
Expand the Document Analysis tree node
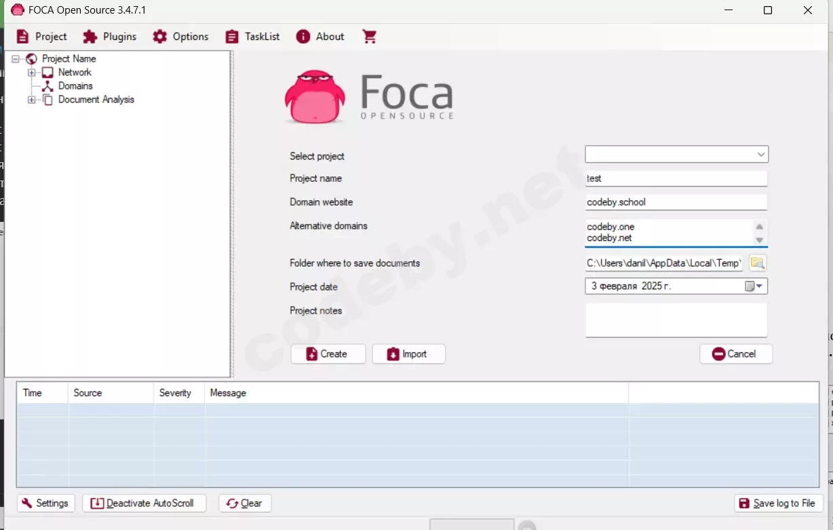click(x=32, y=100)
